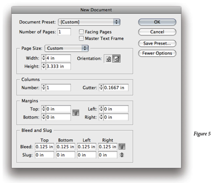Click the Height input field
Image resolution: width=215 pixels, height=183 pixels.
[58, 66]
